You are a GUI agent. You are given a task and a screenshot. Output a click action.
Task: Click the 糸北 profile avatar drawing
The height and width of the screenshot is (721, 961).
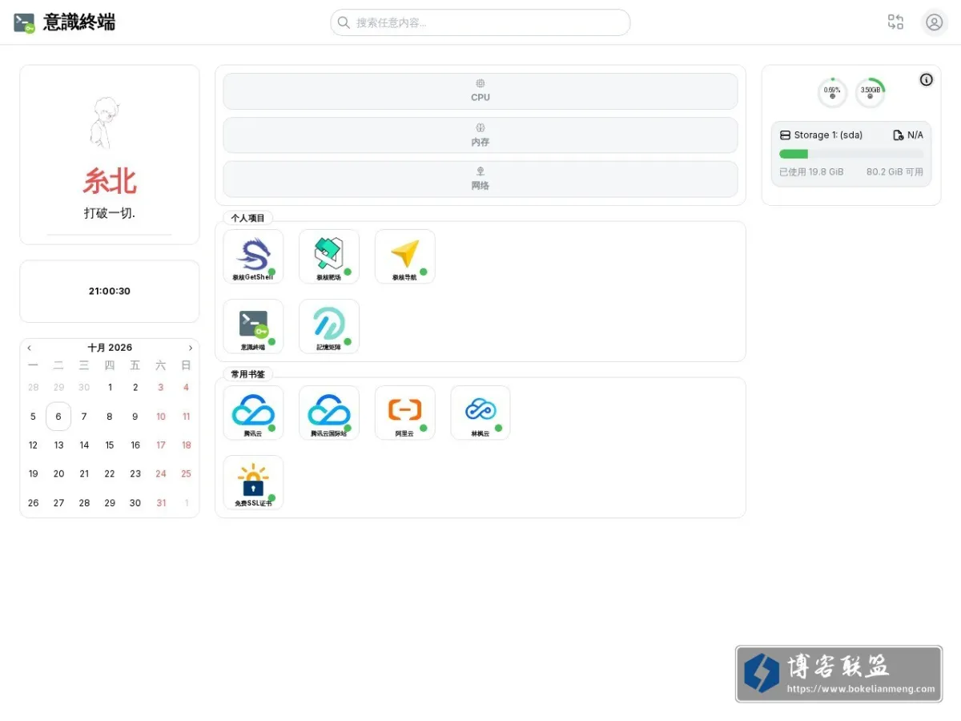(103, 123)
